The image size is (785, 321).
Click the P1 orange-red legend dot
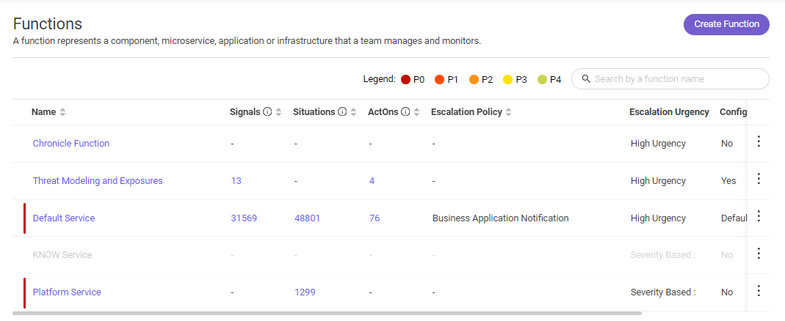[x=440, y=79]
